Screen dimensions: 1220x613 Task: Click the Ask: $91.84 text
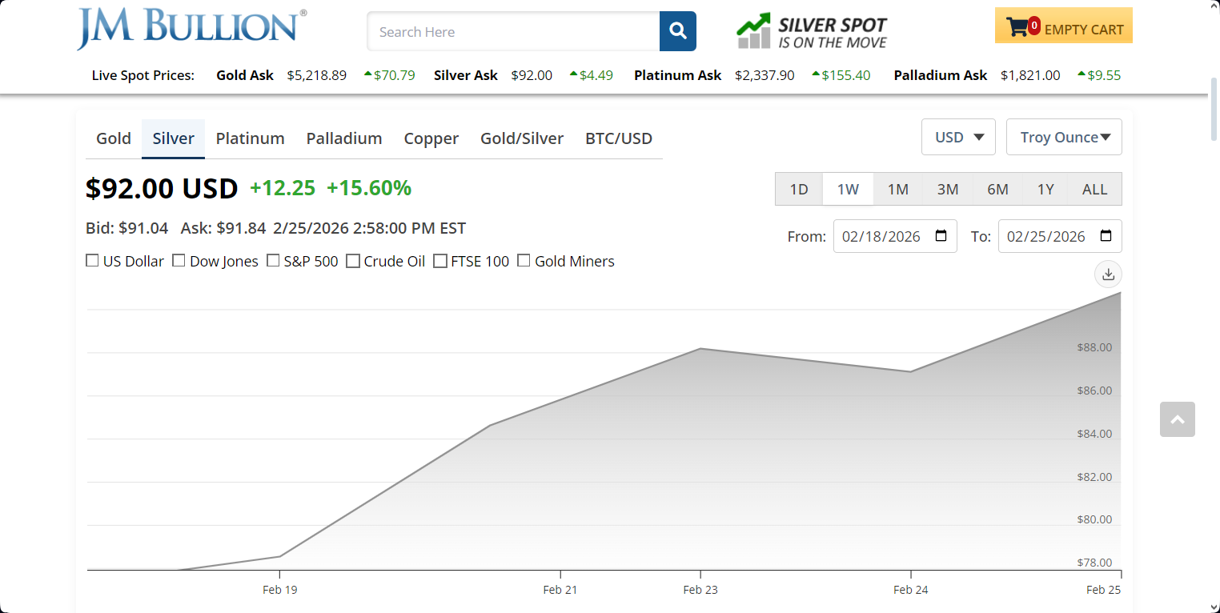tap(223, 228)
